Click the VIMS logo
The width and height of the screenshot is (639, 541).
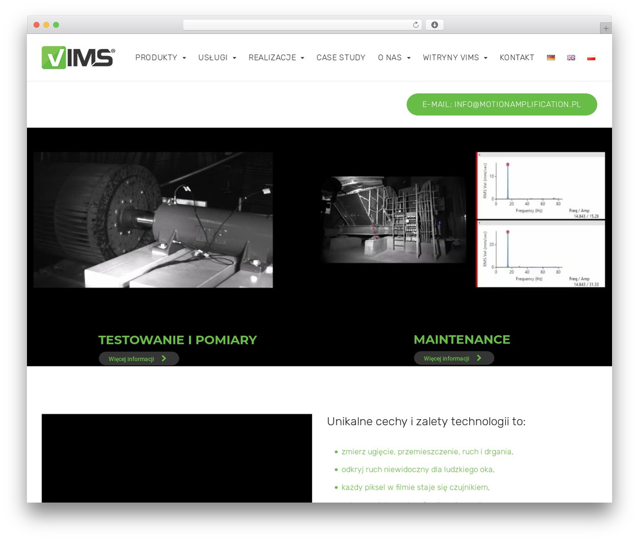pyautogui.click(x=78, y=57)
